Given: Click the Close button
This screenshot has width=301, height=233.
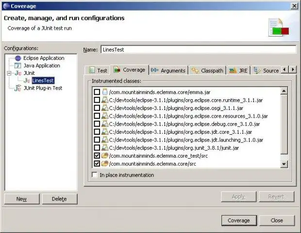Looking at the screenshot, I should coord(277,220).
